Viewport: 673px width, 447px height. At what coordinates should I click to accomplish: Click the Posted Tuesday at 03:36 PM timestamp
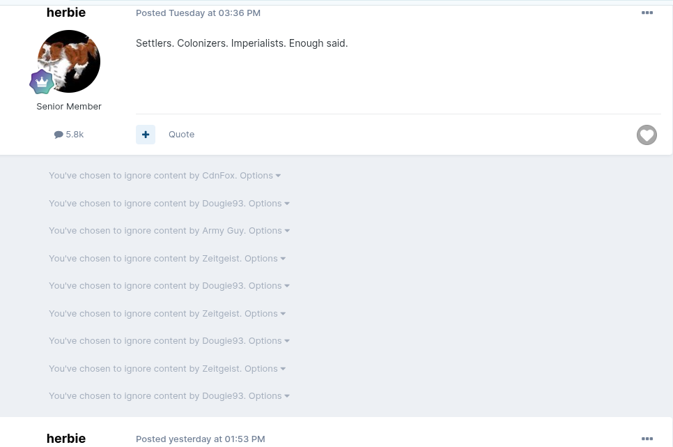198,13
